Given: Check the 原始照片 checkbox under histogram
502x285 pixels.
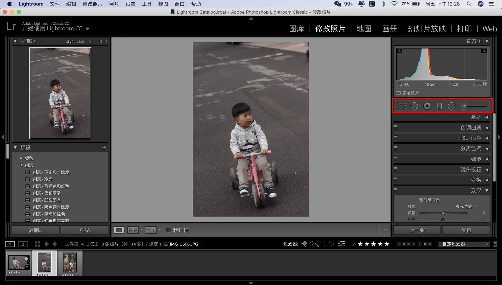Looking at the screenshot, I should pos(398,93).
